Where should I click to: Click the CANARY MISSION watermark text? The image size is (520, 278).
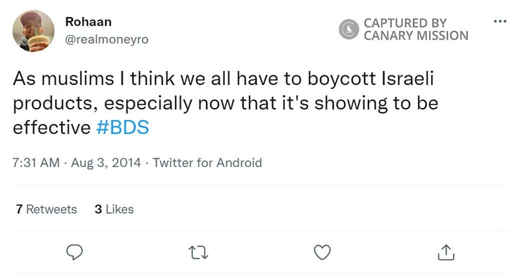(x=415, y=36)
